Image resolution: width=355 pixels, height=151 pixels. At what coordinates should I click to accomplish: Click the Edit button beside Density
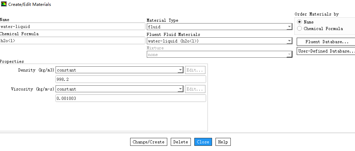[195, 70]
